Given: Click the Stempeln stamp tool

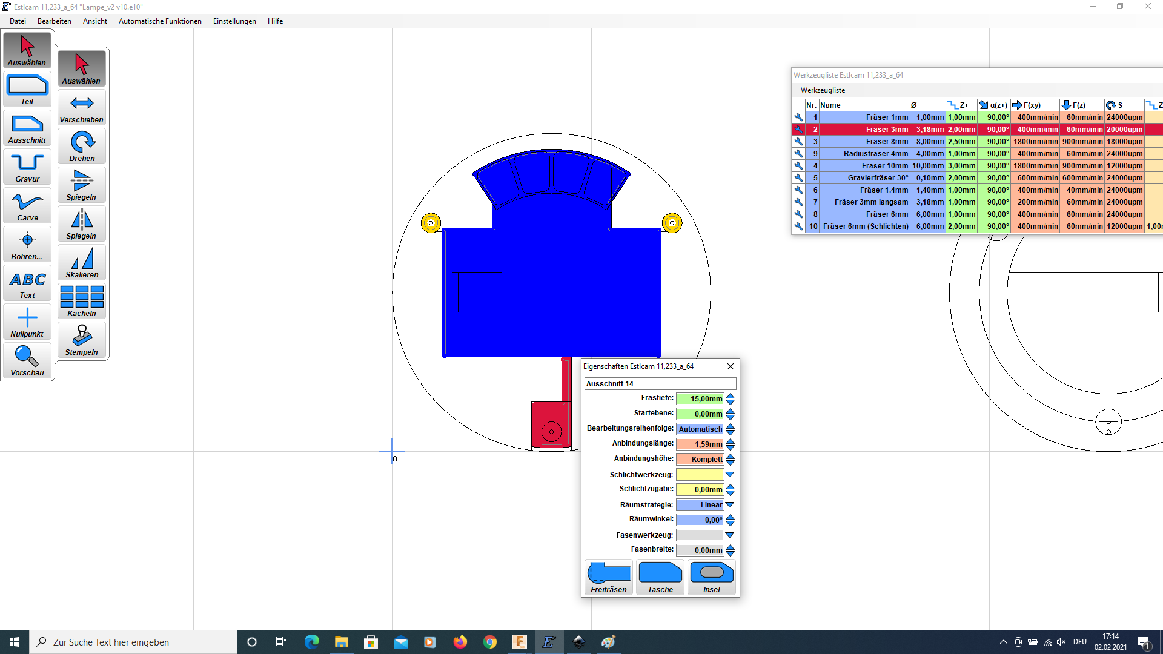Looking at the screenshot, I should 82,340.
